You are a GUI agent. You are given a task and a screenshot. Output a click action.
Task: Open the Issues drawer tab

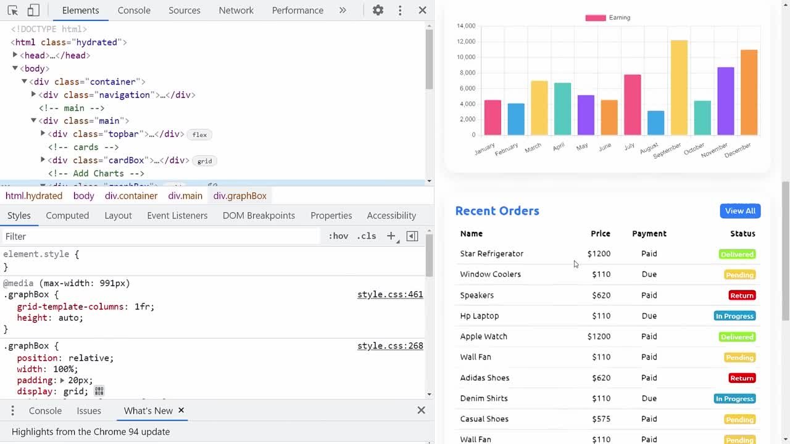point(89,411)
